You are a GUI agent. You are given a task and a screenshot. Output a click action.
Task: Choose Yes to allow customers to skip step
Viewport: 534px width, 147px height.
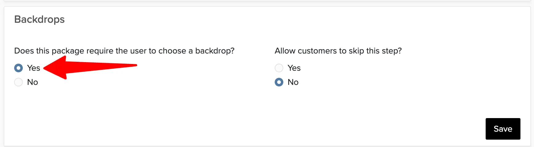[x=279, y=68]
